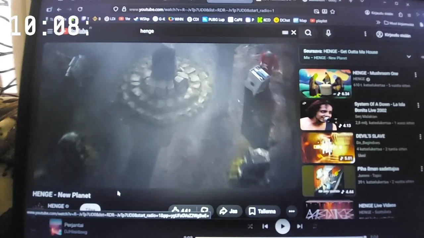The height and width of the screenshot is (238, 424).
Task: Open the YouTube hamburger guide menu
Action: [x=50, y=31]
